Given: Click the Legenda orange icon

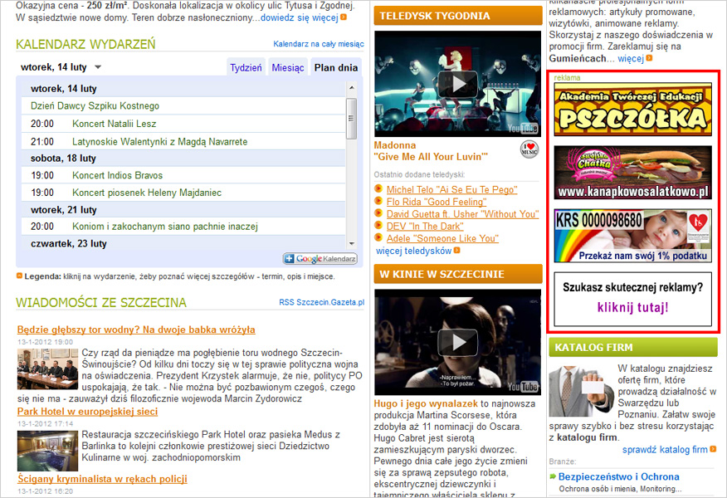Looking at the screenshot, I should point(19,276).
